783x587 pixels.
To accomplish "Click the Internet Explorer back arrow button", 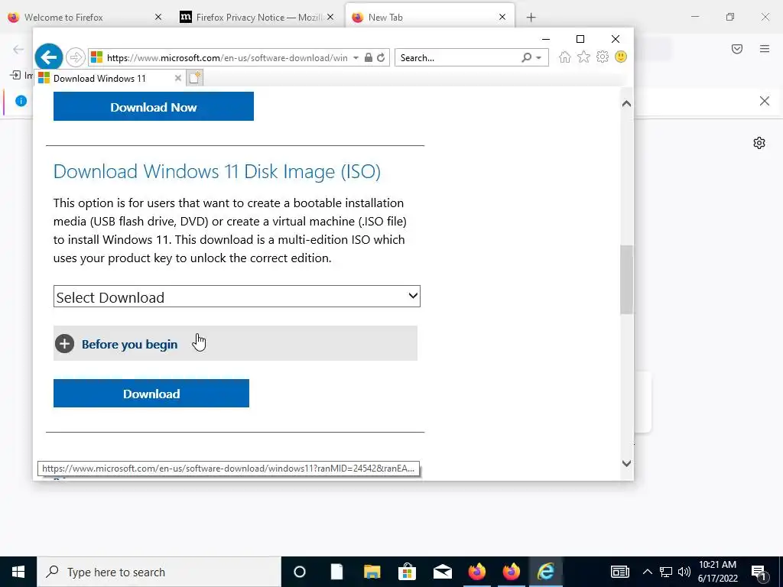I will pyautogui.click(x=48, y=57).
